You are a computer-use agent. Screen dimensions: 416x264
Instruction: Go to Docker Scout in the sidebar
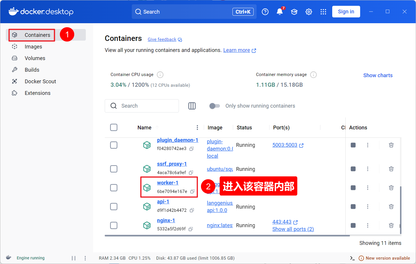pos(46,82)
